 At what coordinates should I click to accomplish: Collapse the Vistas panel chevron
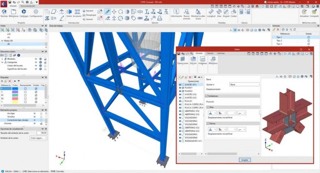point(42,26)
